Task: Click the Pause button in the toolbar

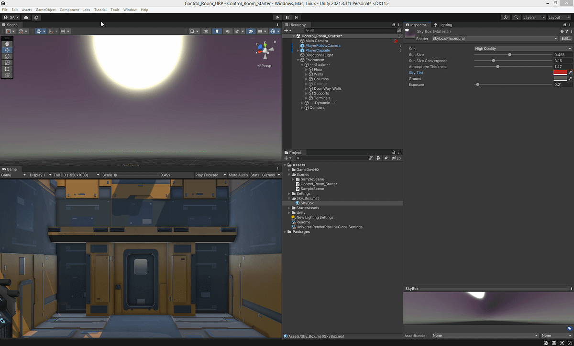Action: (287, 17)
